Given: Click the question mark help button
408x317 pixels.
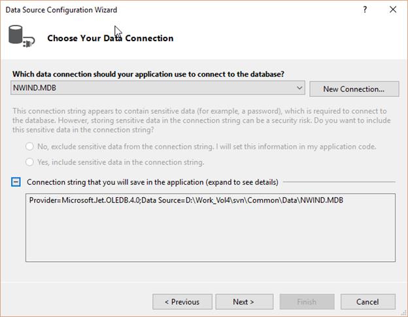Looking at the screenshot, I should tap(365, 10).
